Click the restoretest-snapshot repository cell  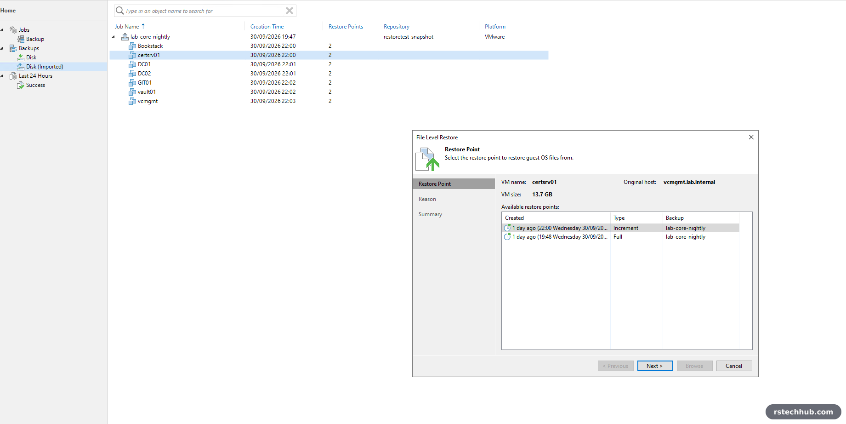tap(409, 37)
